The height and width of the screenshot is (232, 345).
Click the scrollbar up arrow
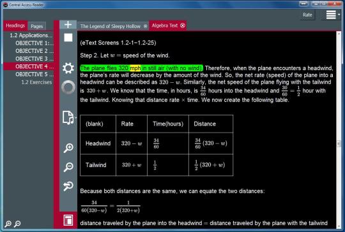(x=339, y=34)
